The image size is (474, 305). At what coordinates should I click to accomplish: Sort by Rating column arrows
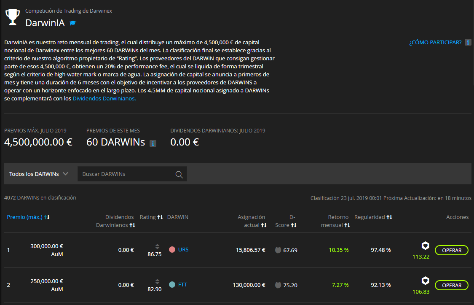[160, 217]
